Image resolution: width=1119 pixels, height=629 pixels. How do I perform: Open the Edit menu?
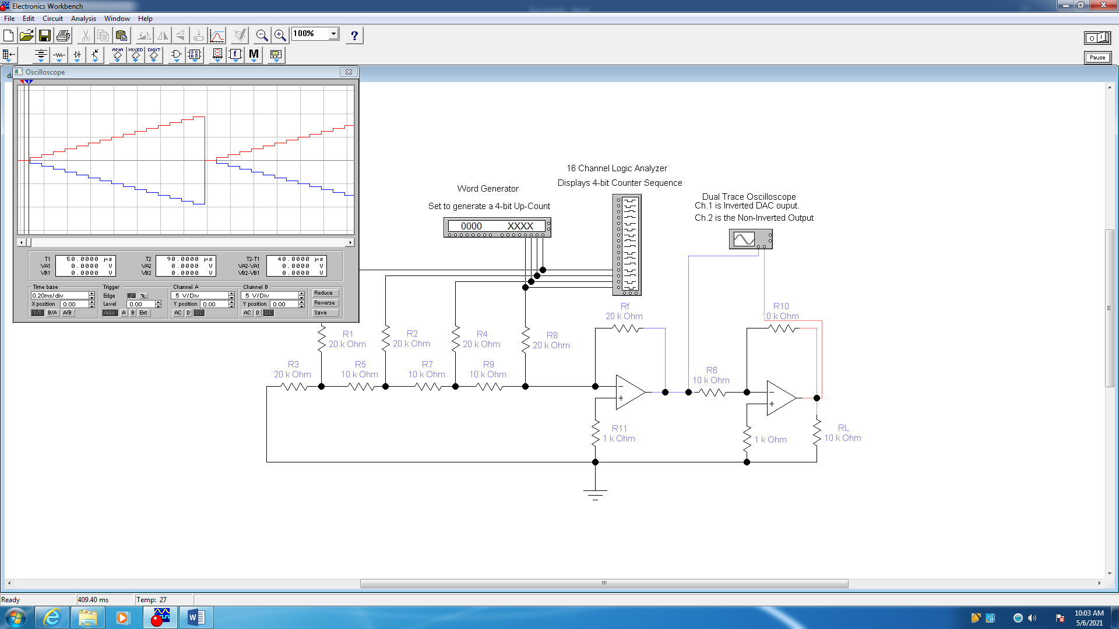click(x=28, y=19)
